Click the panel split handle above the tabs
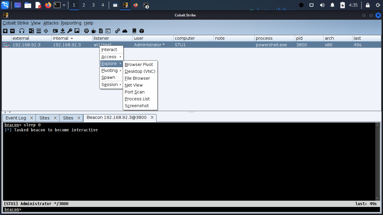383x215 pixels. [191, 112]
